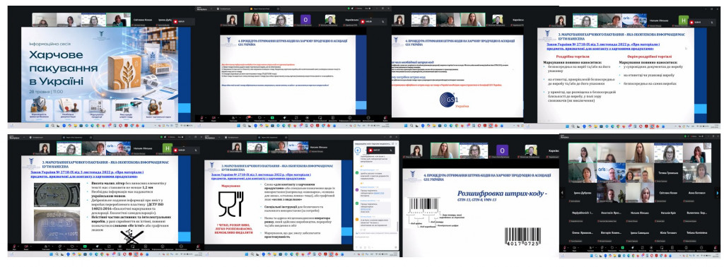Click green shield icon in slide 4 text-list window

click(349, 8)
